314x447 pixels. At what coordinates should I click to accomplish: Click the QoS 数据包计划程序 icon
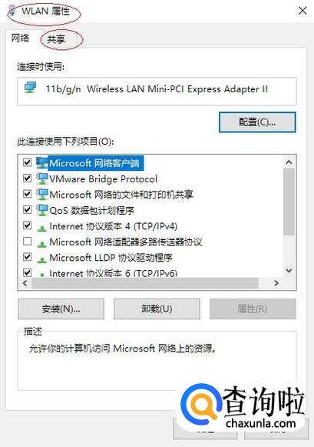click(x=42, y=210)
